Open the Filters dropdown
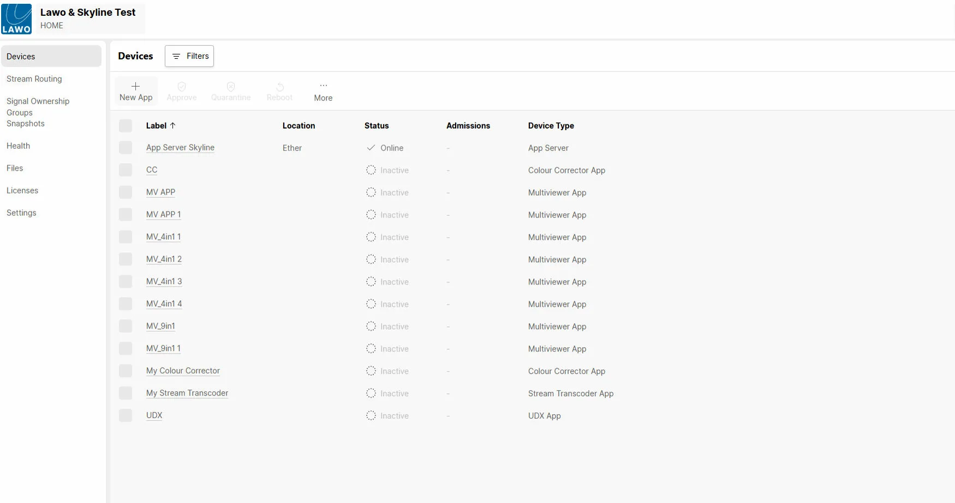955x503 pixels. tap(189, 56)
